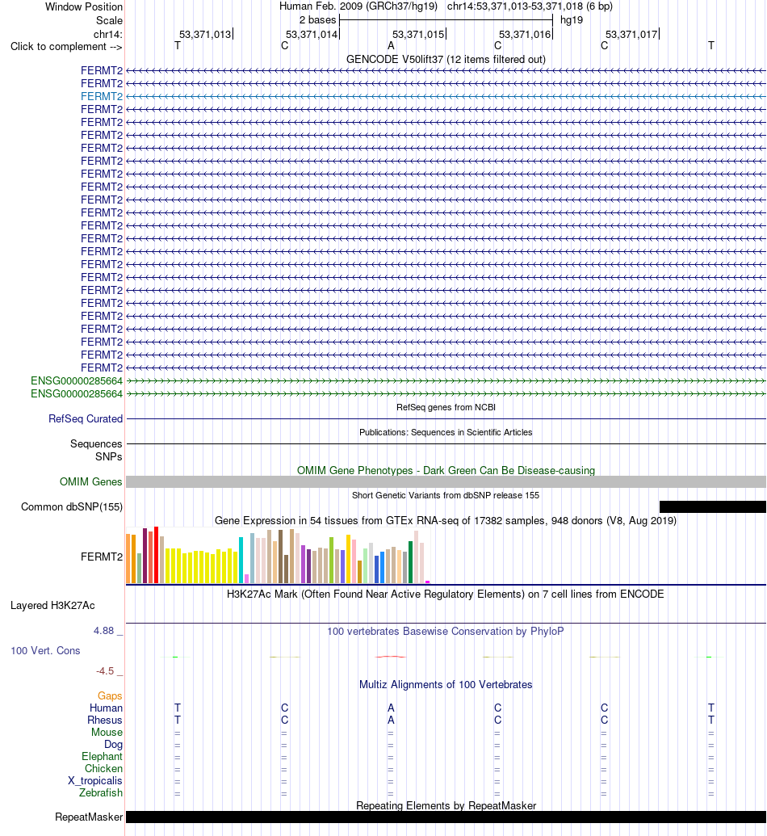Click the -4.5 conservation lower limit value
Image resolution: width=767 pixels, height=836 pixels.
105,672
